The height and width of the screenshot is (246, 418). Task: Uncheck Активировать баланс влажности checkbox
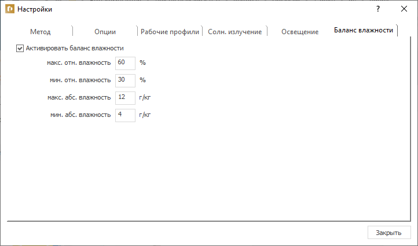tap(20, 48)
